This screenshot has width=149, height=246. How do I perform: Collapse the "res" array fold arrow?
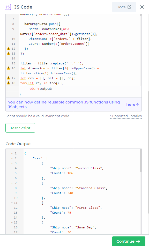[x=12, y=159]
